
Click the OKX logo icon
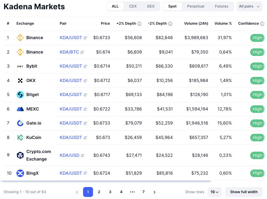(x=20, y=81)
